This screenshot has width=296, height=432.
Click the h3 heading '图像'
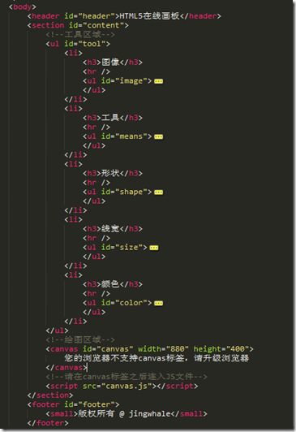pyautogui.click(x=113, y=63)
